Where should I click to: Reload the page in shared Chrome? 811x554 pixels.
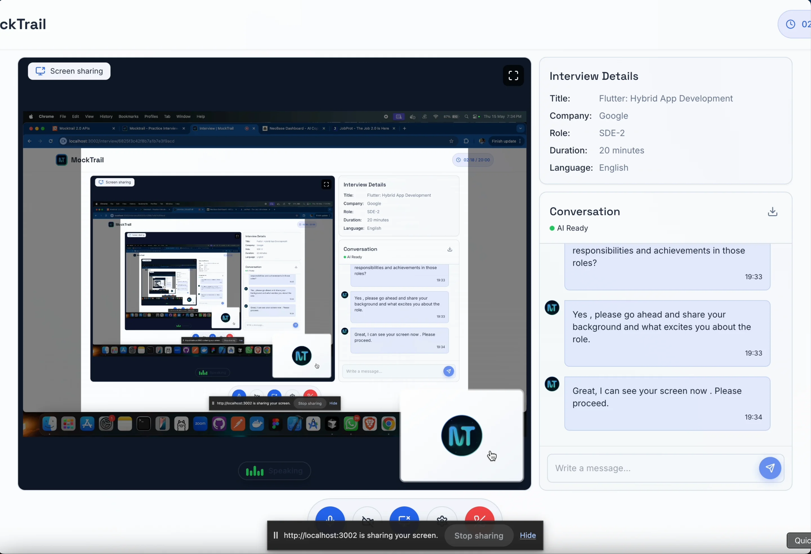coord(51,141)
